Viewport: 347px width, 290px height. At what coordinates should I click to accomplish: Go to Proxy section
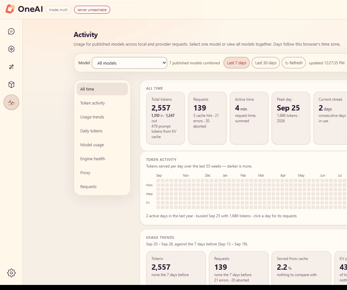[x=102, y=173]
